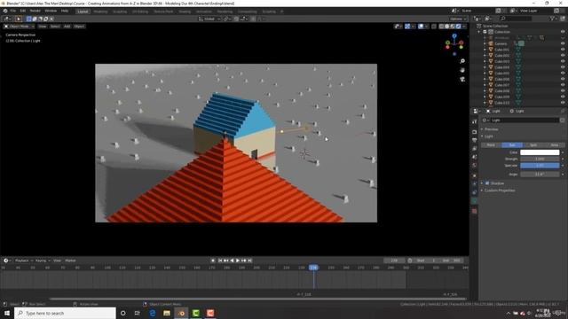
Task: Toggle viewport overlays button
Action: (x=421, y=27)
